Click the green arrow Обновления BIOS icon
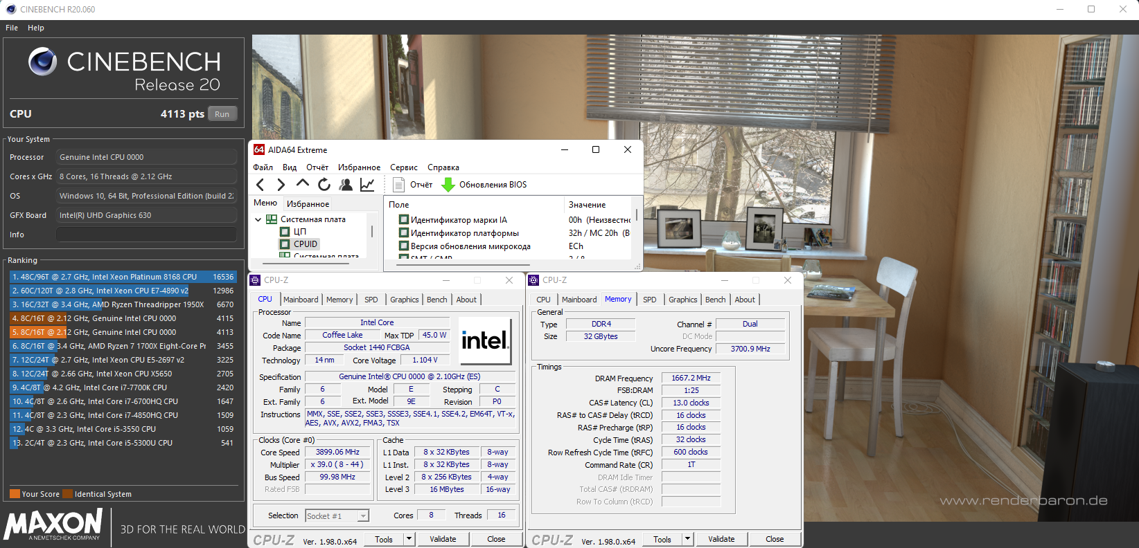1139x548 pixels. pyautogui.click(x=448, y=185)
